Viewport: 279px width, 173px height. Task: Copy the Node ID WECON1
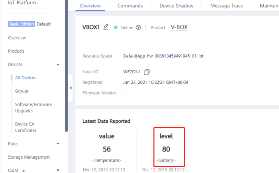pyautogui.click(x=146, y=72)
